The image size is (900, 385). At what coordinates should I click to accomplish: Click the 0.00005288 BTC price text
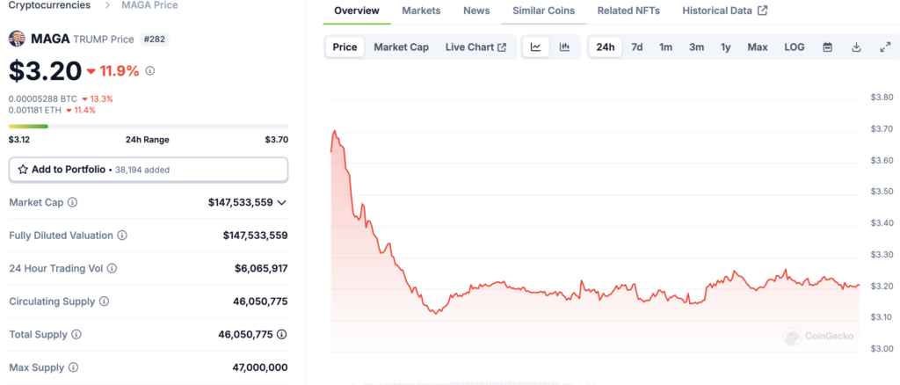(43, 98)
